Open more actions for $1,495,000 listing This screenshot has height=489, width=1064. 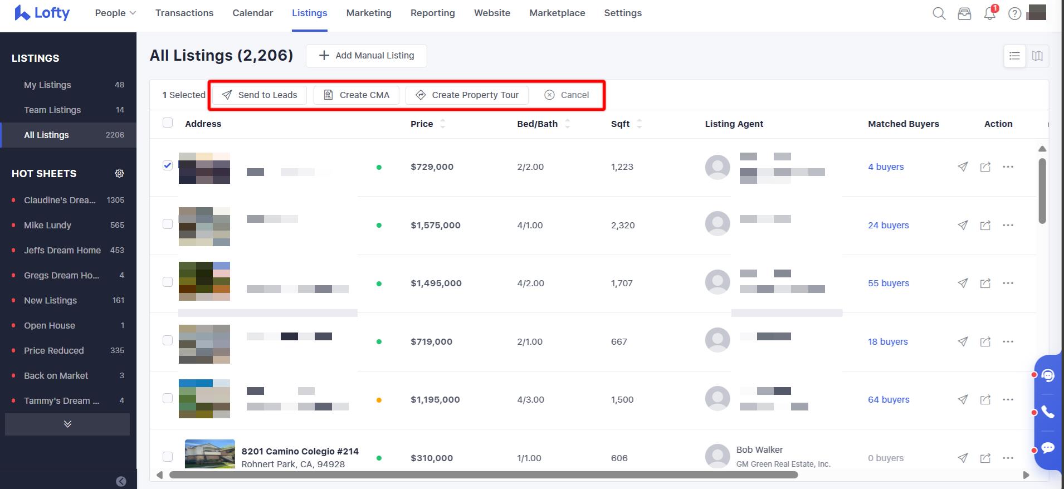click(1008, 283)
